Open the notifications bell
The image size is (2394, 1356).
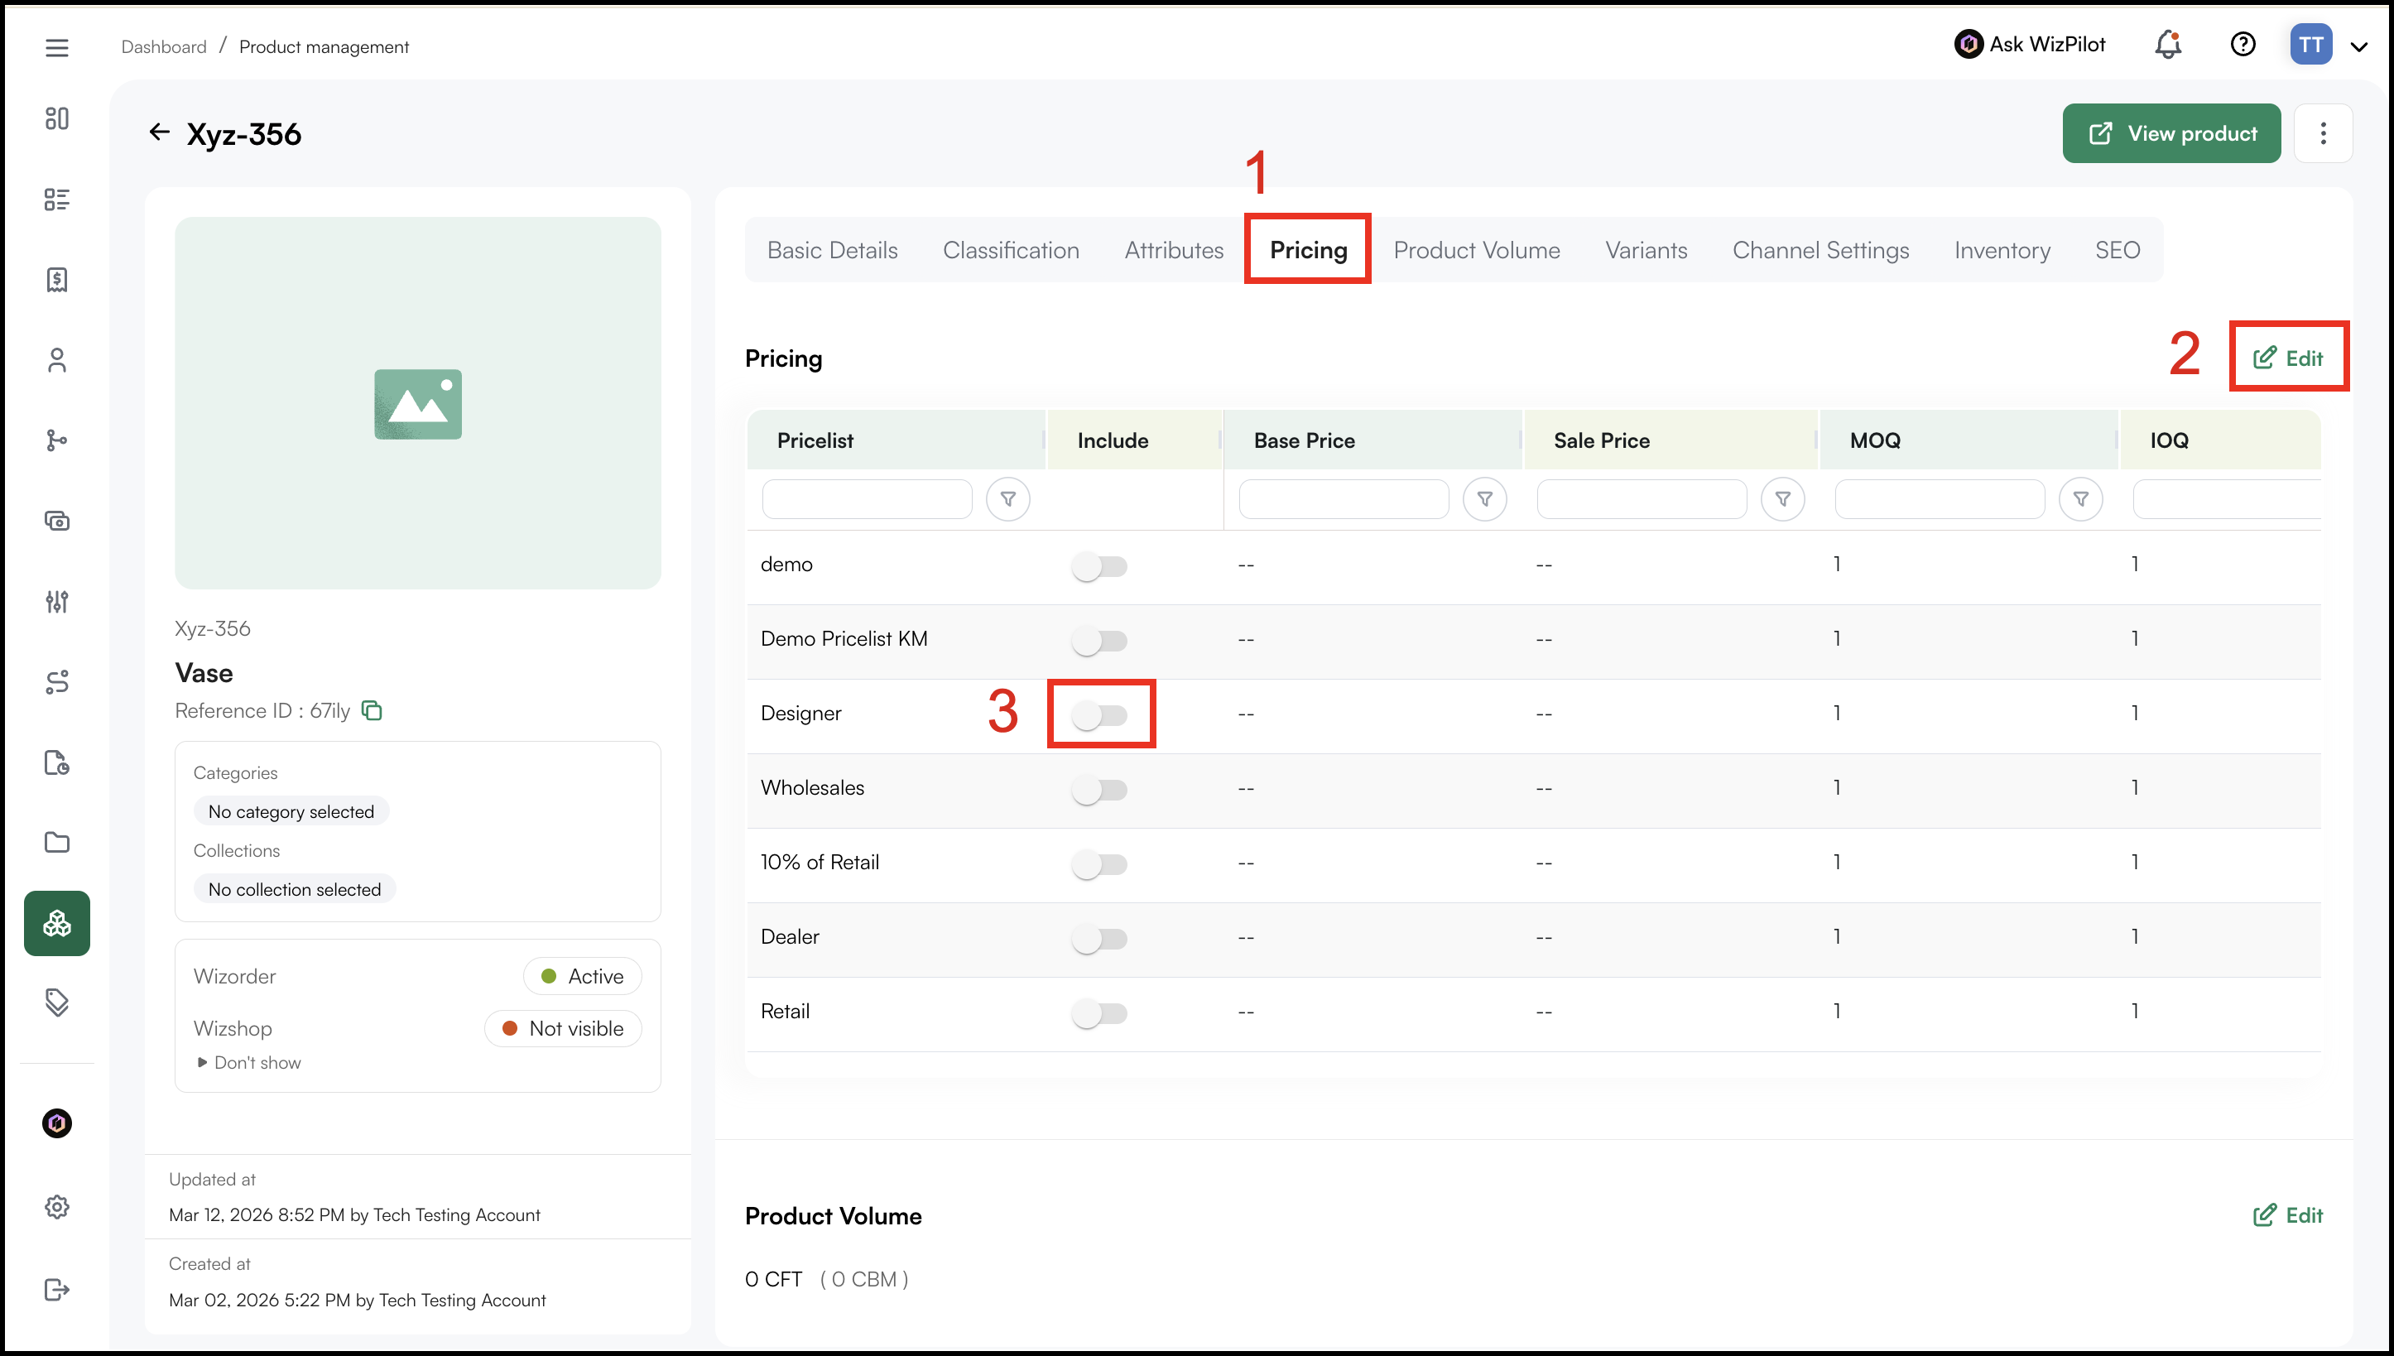[x=2169, y=45]
